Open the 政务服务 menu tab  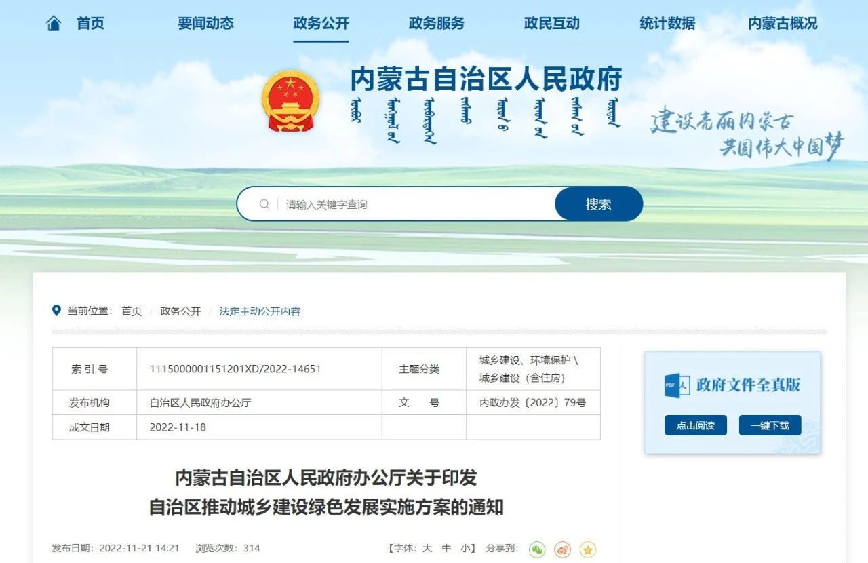(436, 24)
